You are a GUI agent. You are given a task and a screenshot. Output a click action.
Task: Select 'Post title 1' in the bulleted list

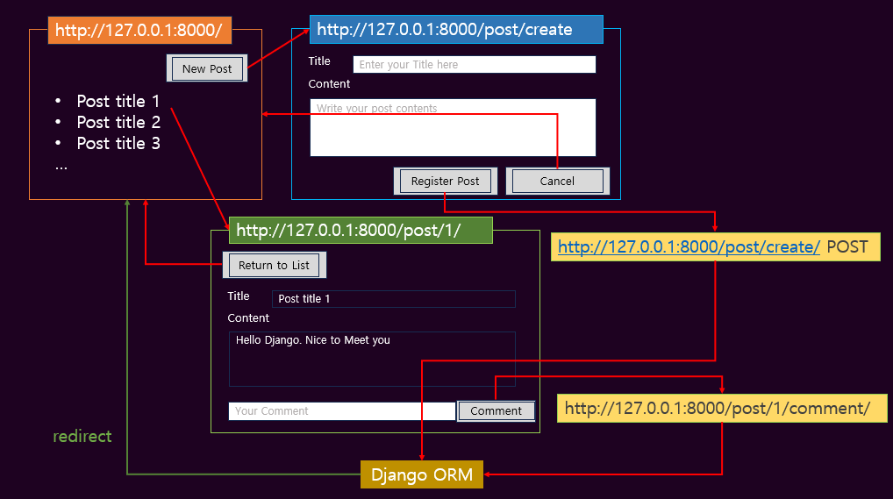click(118, 101)
